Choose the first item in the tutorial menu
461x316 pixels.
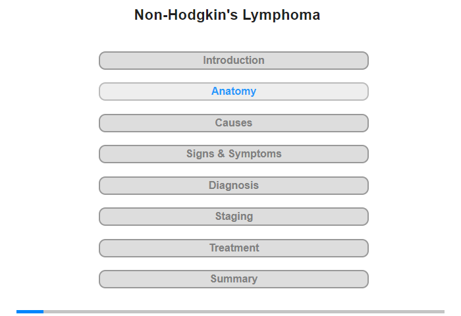coord(233,61)
